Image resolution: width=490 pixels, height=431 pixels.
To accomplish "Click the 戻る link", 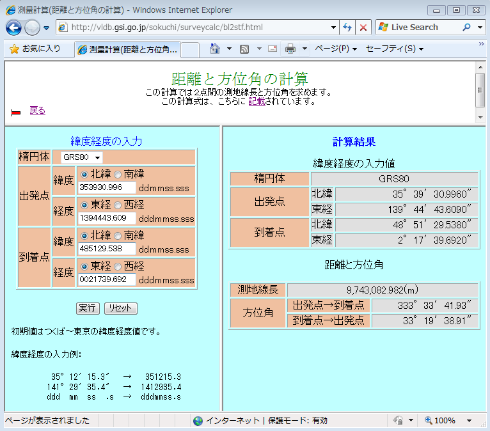I will click(x=38, y=110).
